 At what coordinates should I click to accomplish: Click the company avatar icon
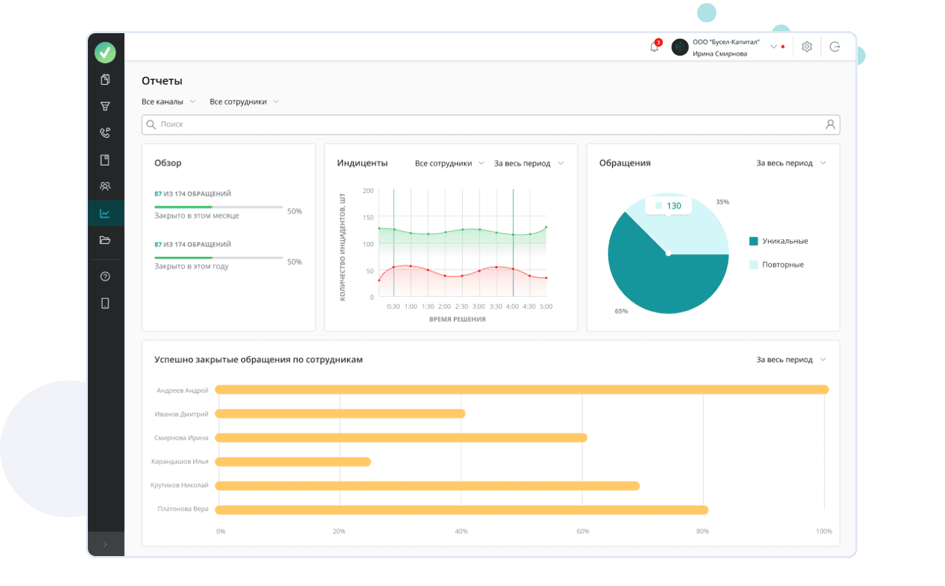tap(679, 47)
